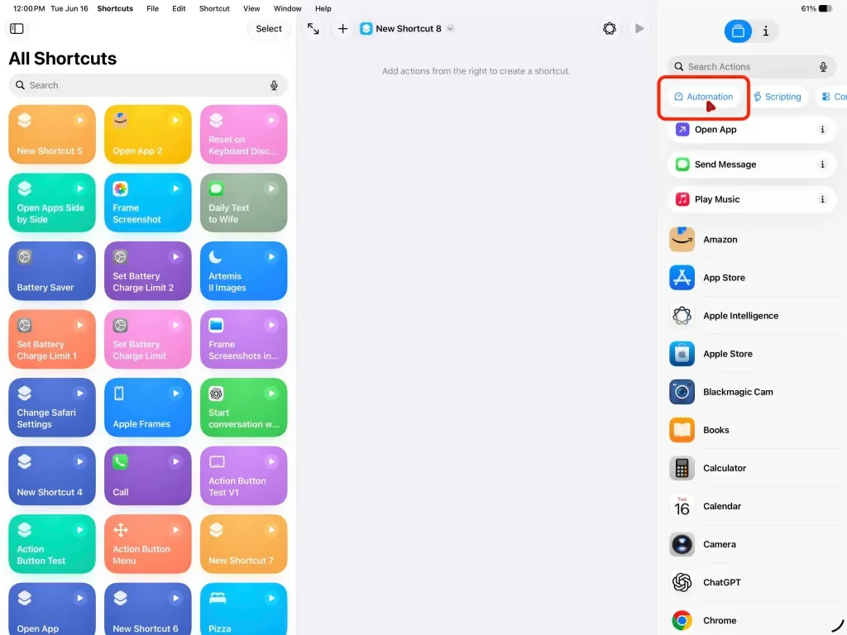Tap microphone in Search Actions field
Image resolution: width=847 pixels, height=635 pixels.
tap(823, 66)
